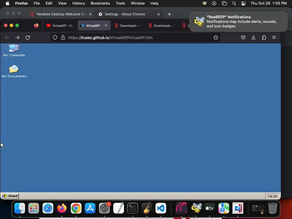Open Launchpad from the Dock
Screen dimensions: 292x219
click(x=34, y=208)
